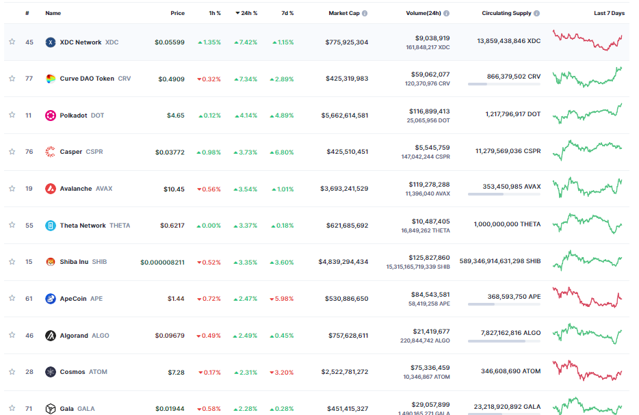Sort by Circulating Supply column header
639x415 pixels.
pos(506,13)
